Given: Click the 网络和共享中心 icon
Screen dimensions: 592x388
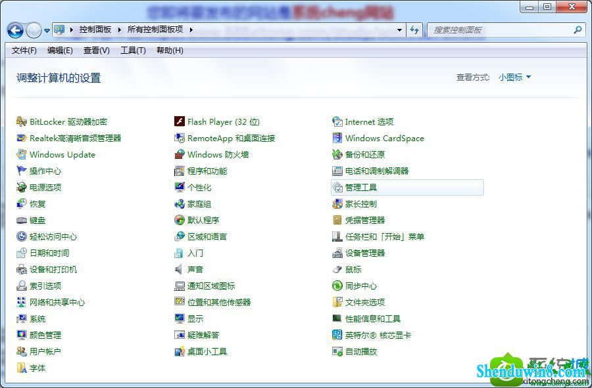Looking at the screenshot, I should click(x=22, y=302).
